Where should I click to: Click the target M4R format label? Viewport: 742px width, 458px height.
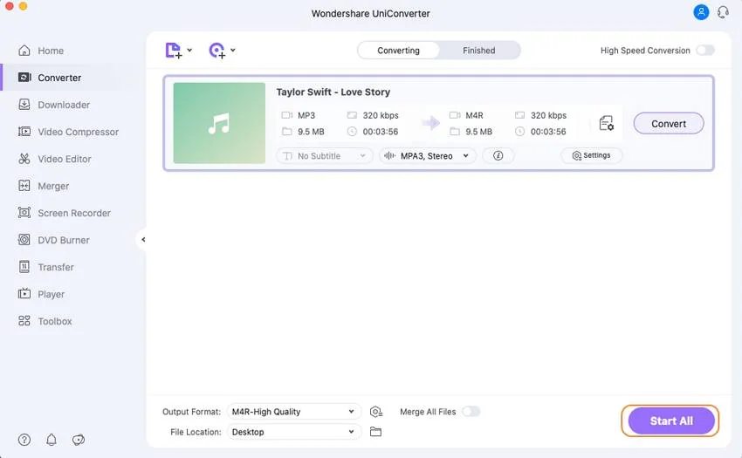pos(474,115)
